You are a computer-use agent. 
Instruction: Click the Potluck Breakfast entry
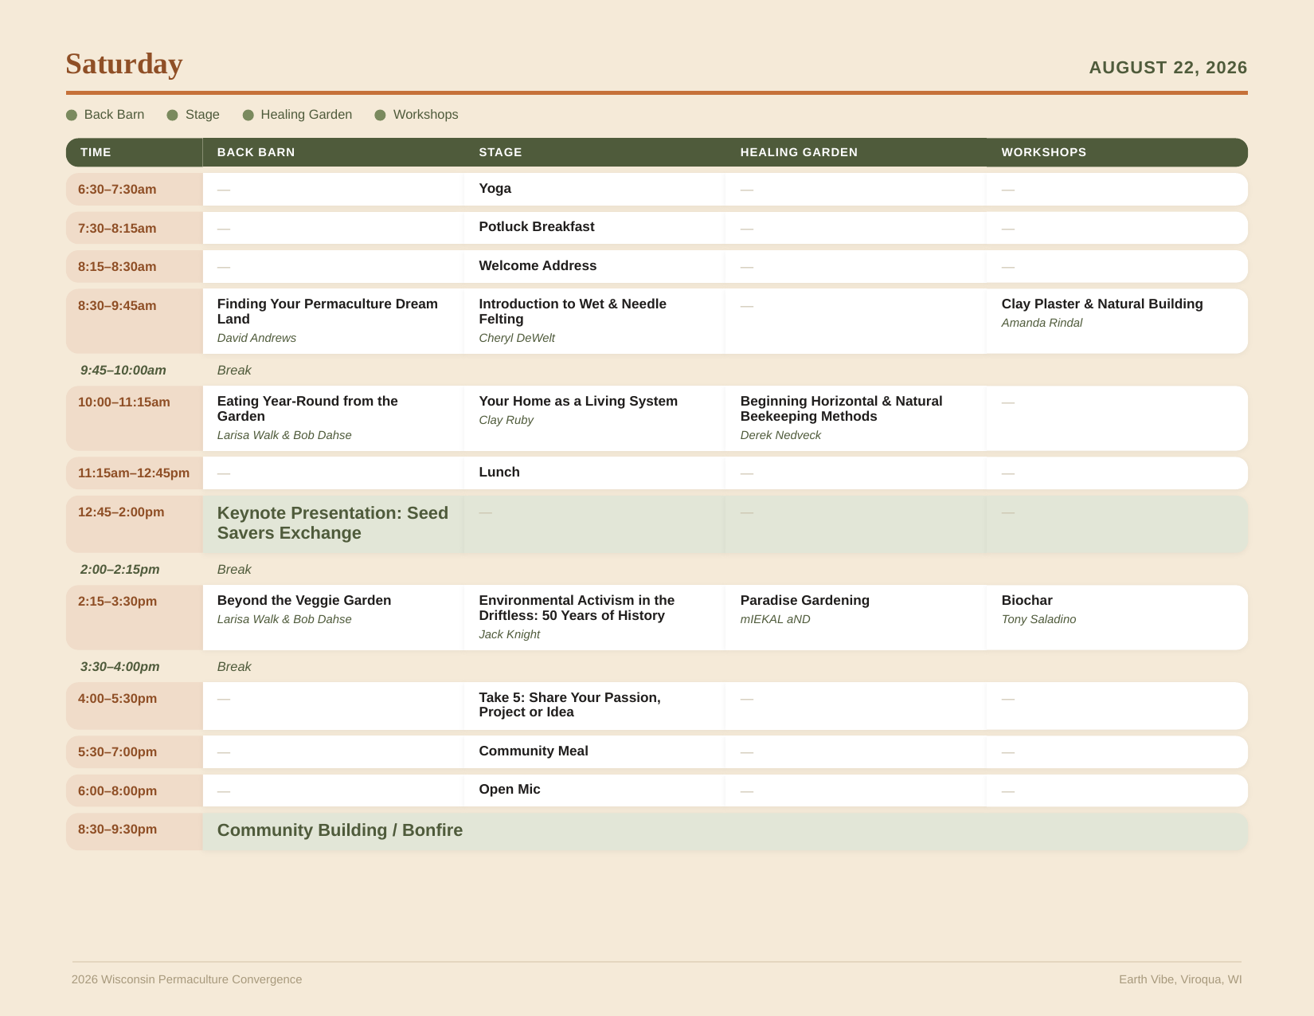click(x=537, y=227)
